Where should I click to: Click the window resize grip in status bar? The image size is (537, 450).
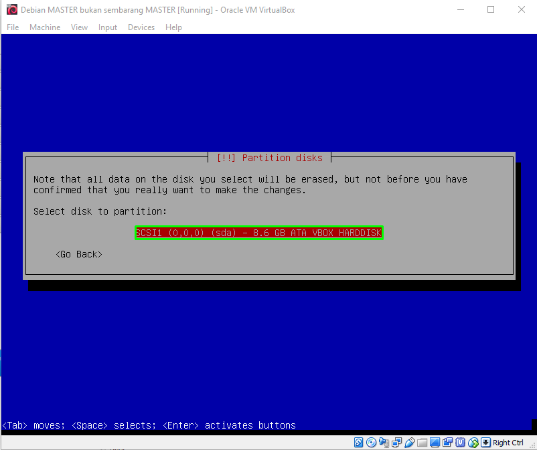click(532, 445)
